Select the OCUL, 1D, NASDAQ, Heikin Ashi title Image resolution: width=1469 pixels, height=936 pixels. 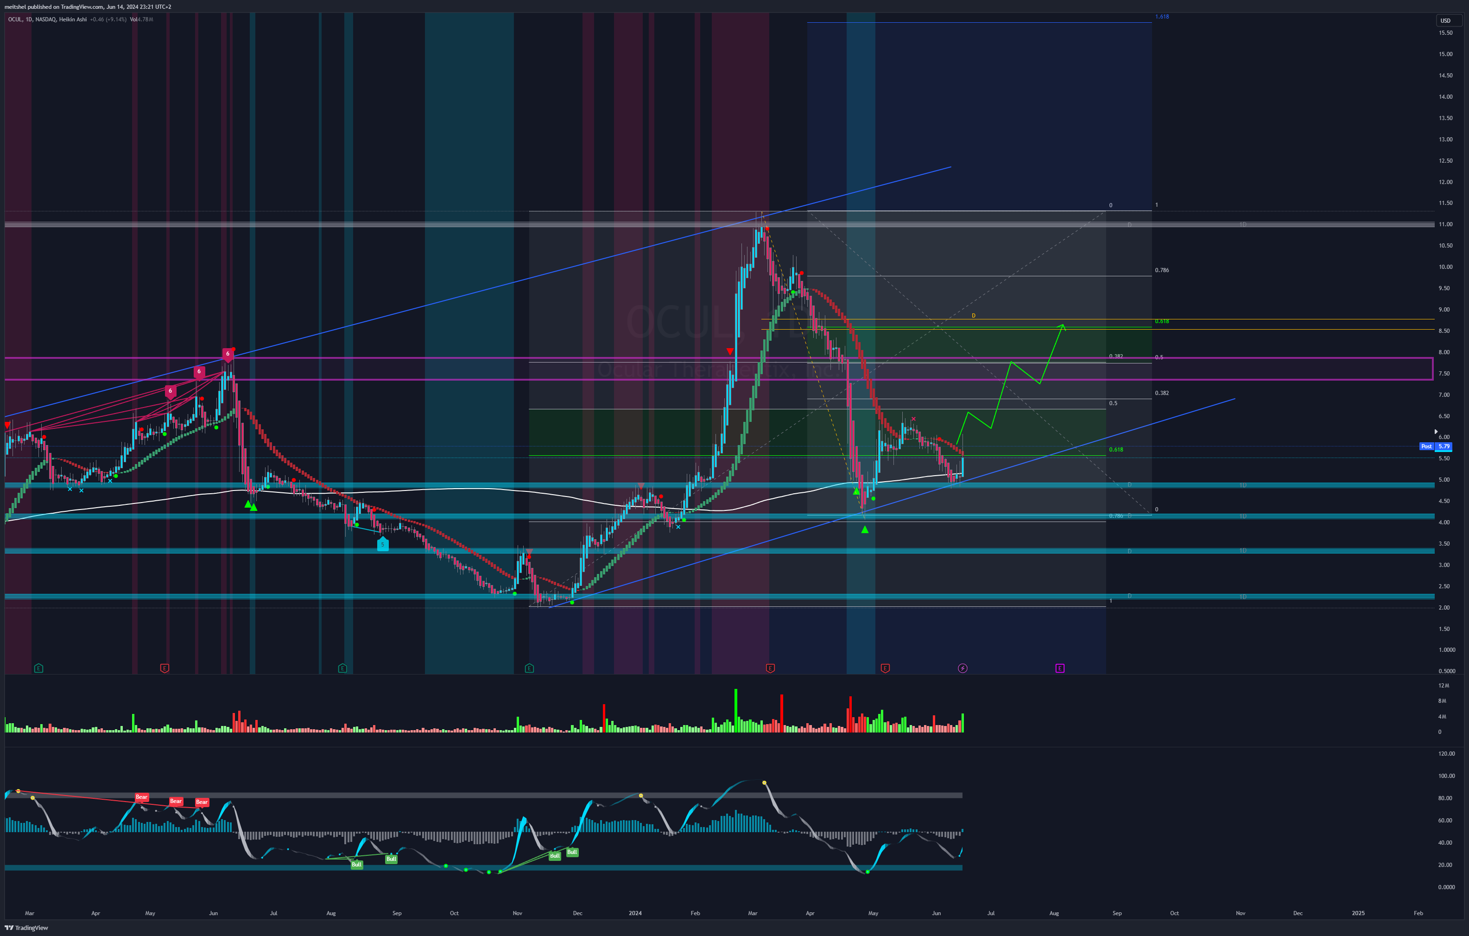tap(47, 19)
